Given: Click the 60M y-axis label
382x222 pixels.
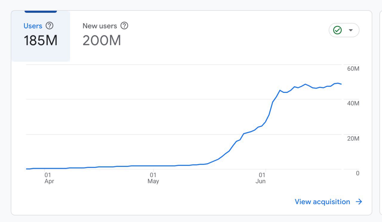Looking at the screenshot, I should pyautogui.click(x=353, y=69).
